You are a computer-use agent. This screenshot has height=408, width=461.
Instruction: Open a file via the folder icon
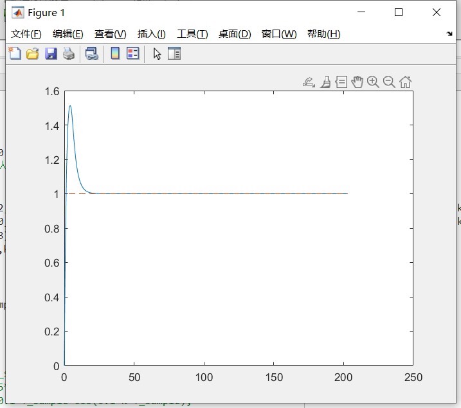pos(33,54)
